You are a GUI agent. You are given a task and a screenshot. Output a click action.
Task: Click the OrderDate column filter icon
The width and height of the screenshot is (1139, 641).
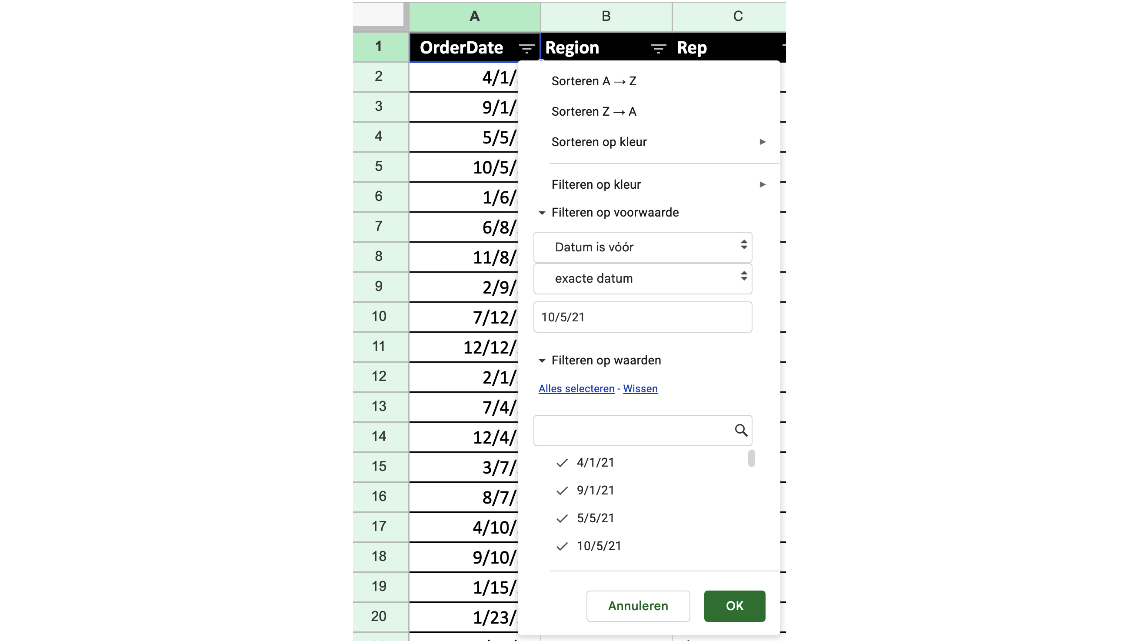point(526,48)
